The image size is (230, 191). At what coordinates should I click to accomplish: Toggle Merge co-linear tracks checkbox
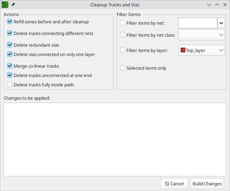[x=10, y=66]
